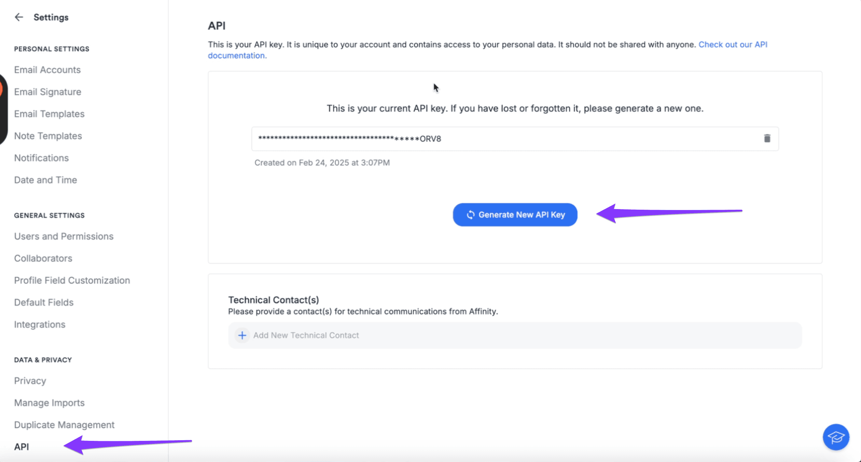Select Users and Permissions
Image resolution: width=861 pixels, height=462 pixels.
pos(64,236)
